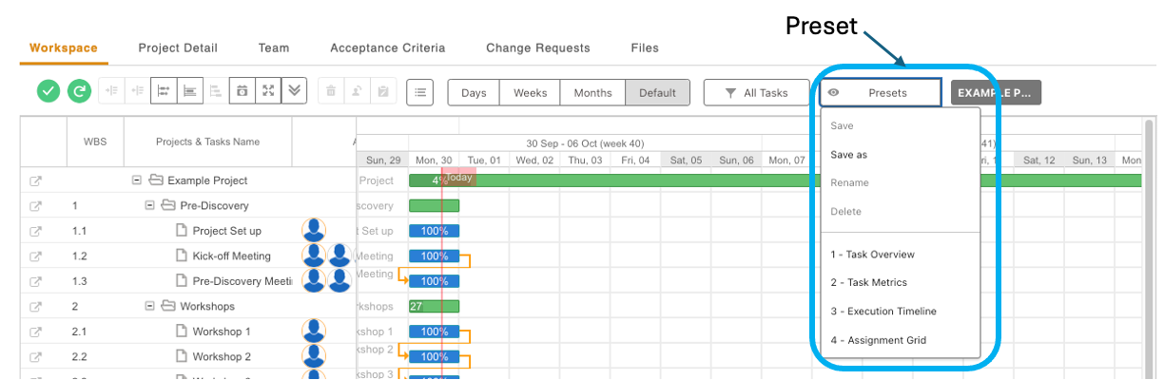Click the Example Project green progress bar
Screen dimensions: 1164x380
click(x=761, y=180)
